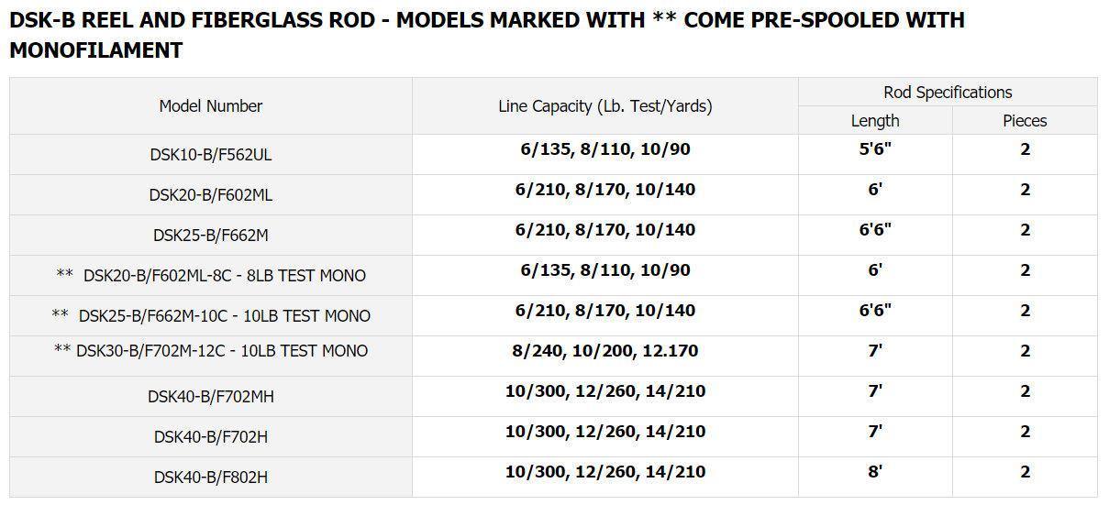Select model DSK20-B/F602ML
Screen dimensions: 1109x505
coord(210,195)
